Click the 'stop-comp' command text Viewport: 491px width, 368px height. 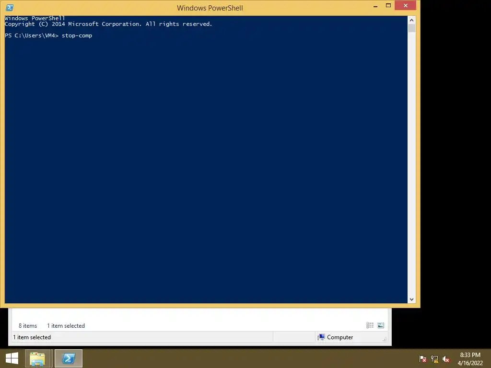tap(77, 35)
